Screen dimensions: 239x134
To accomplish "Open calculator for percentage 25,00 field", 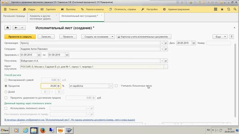I will pyautogui.click(x=58, y=86).
